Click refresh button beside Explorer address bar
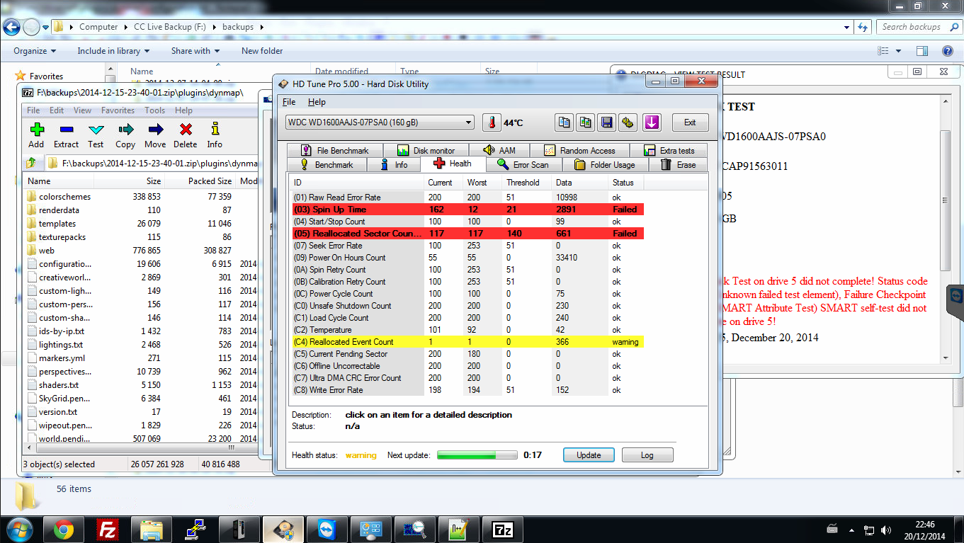964x543 pixels. pos(862,27)
